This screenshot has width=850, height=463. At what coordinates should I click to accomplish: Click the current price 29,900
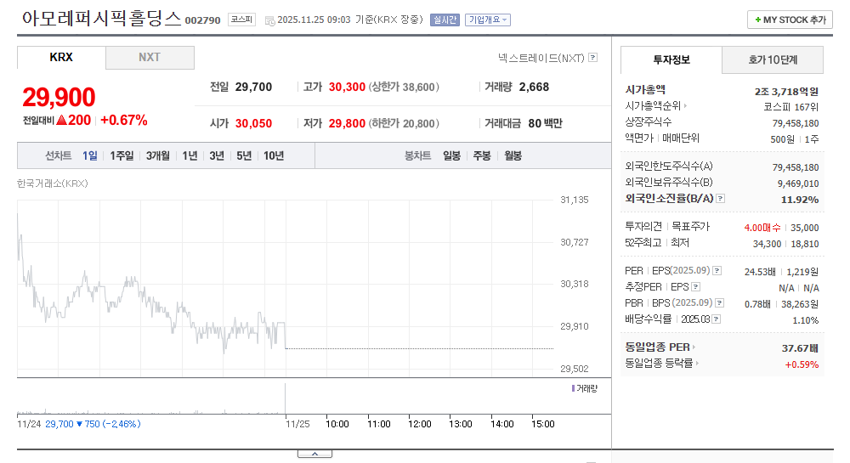pos(59,98)
